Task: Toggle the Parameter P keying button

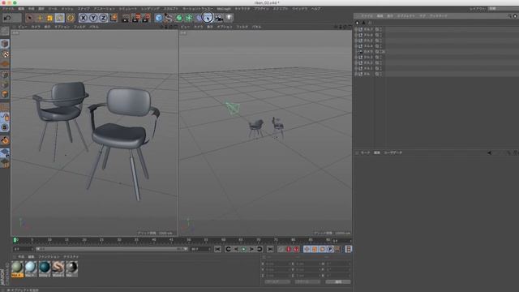Action: click(x=330, y=249)
